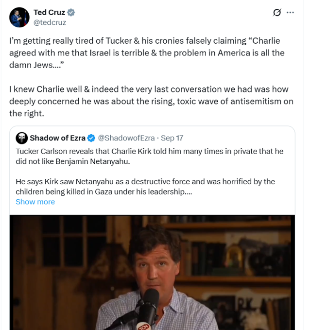Click the verified badge beside Ted Cruz
This screenshot has width=311, height=330.
71,13
